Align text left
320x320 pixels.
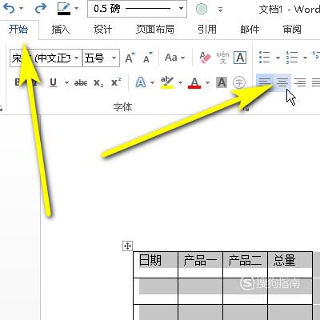click(x=265, y=82)
